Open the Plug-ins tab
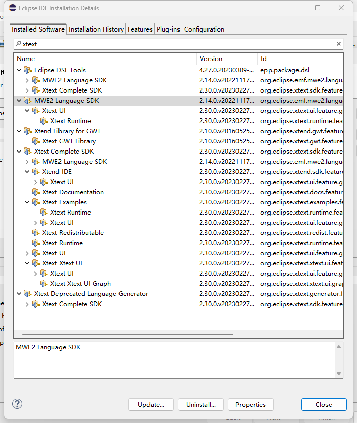Image resolution: width=357 pixels, height=423 pixels. (x=168, y=29)
